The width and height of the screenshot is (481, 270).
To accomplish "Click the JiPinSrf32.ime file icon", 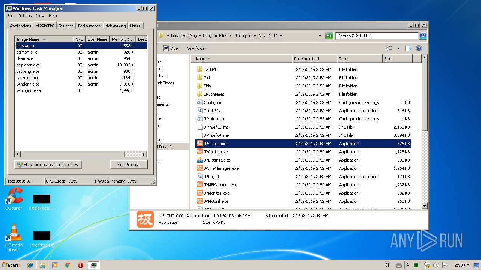I will point(200,127).
